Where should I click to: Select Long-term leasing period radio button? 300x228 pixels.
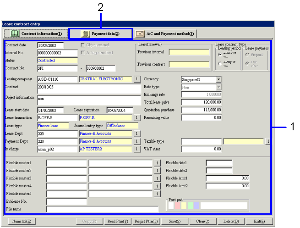pyautogui.click(x=220, y=64)
